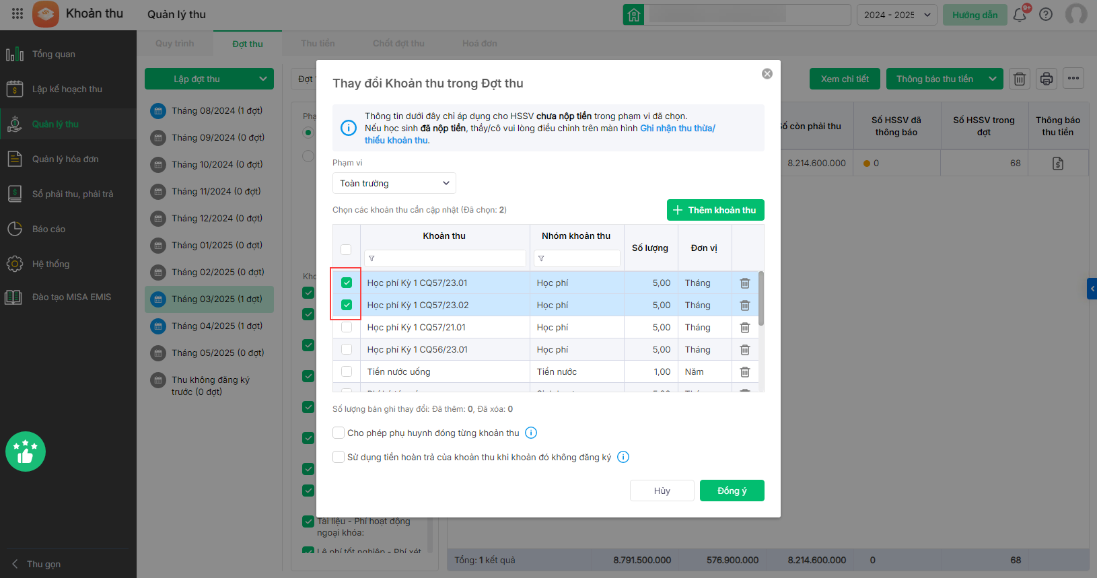The height and width of the screenshot is (578, 1097).
Task: Tick the Học phí Kỳ 1 CQ57/21.01 checkbox
Action: [347, 328]
